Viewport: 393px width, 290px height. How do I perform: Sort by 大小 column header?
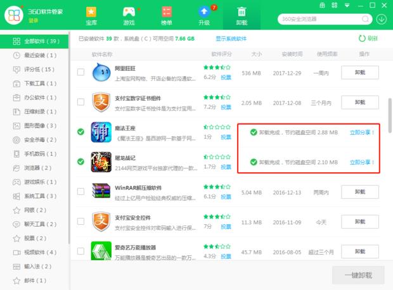[x=257, y=54]
